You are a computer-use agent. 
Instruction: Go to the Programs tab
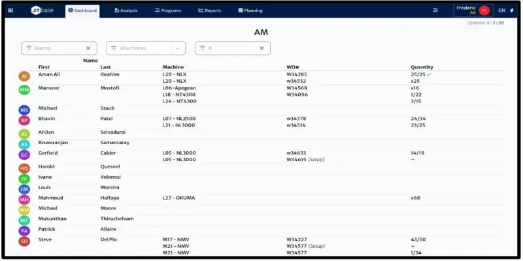168,10
